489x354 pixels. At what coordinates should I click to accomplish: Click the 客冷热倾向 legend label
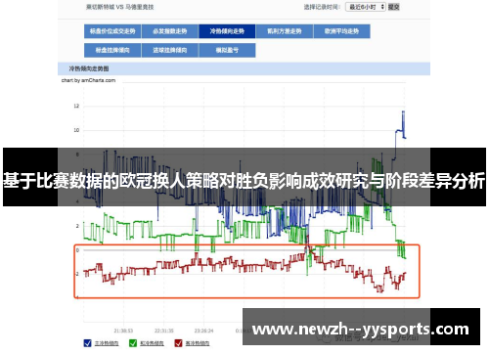(198, 343)
